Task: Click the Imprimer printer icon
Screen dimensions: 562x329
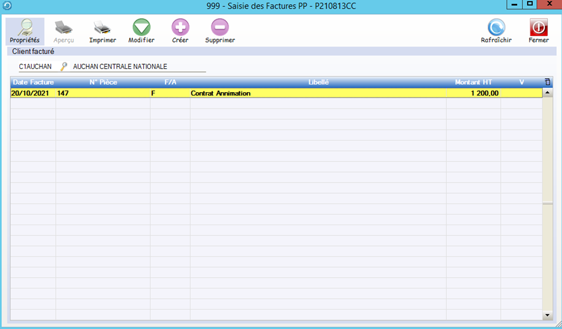Action: point(102,27)
